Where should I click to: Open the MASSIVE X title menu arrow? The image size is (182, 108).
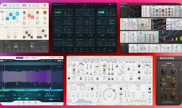[79, 57]
